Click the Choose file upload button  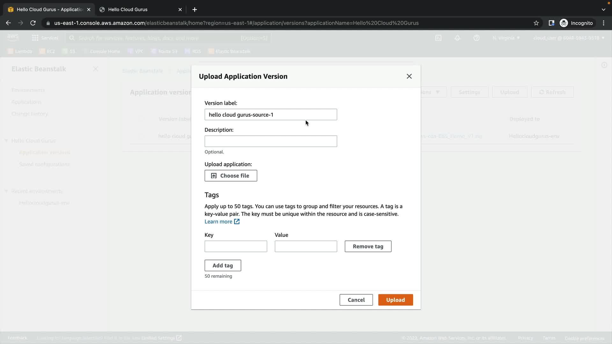click(231, 176)
